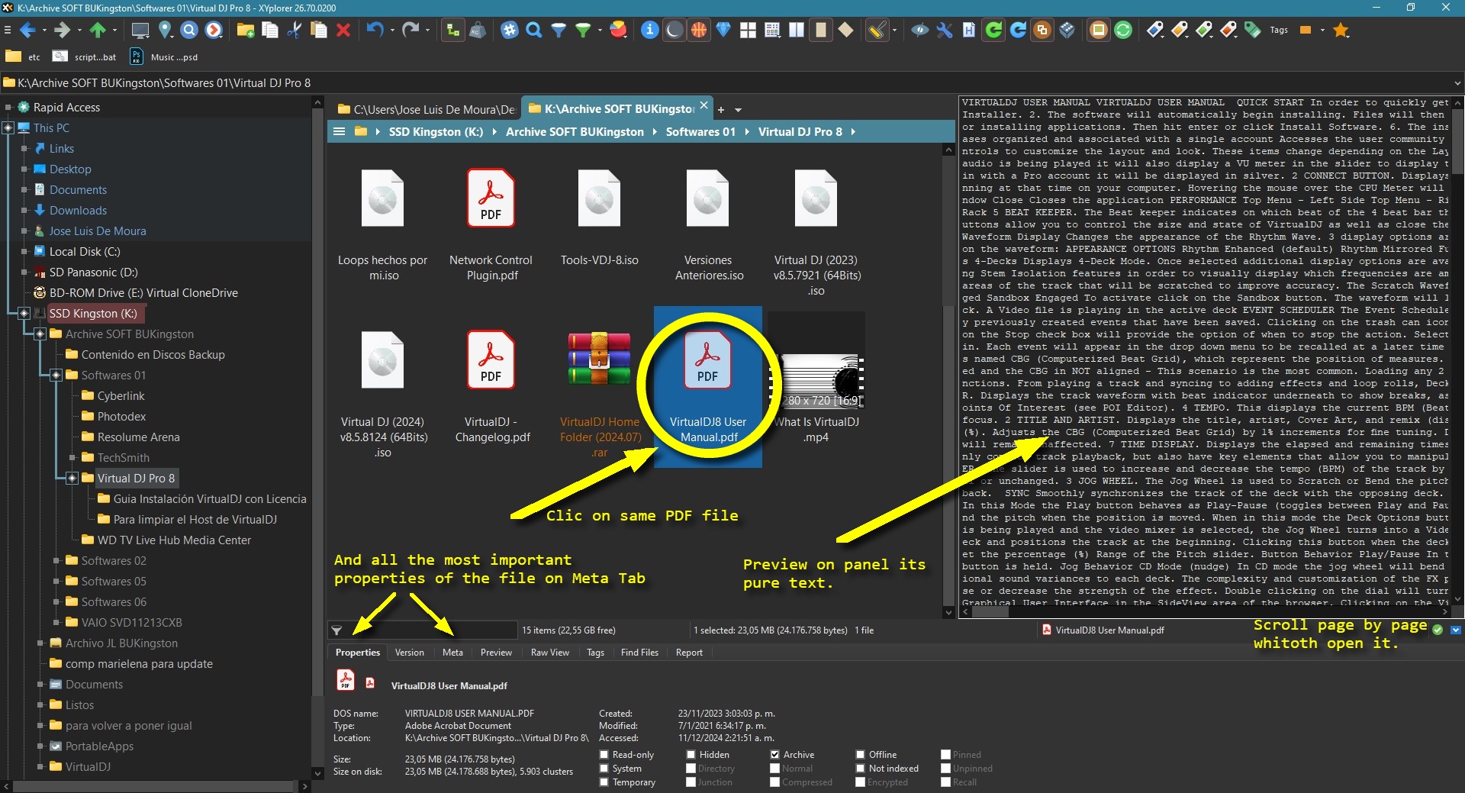Switch to the Meta tab
1465x793 pixels.
click(452, 653)
